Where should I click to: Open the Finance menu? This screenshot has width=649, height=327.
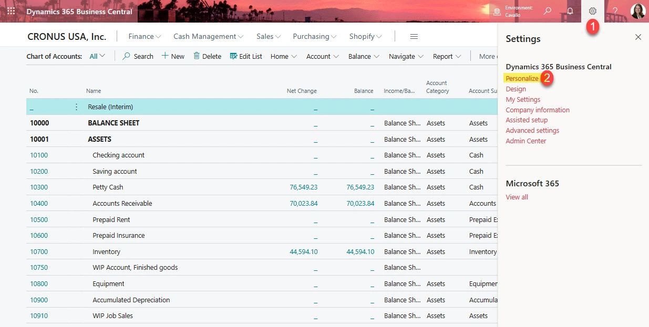[x=143, y=36]
